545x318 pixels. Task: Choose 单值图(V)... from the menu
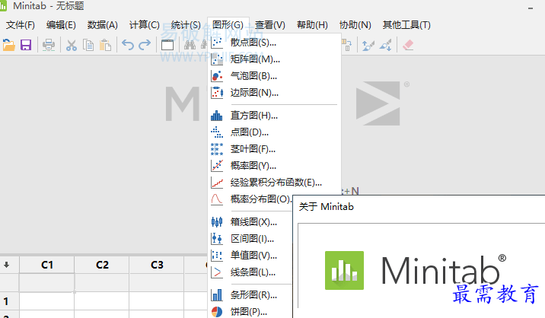[x=250, y=255]
